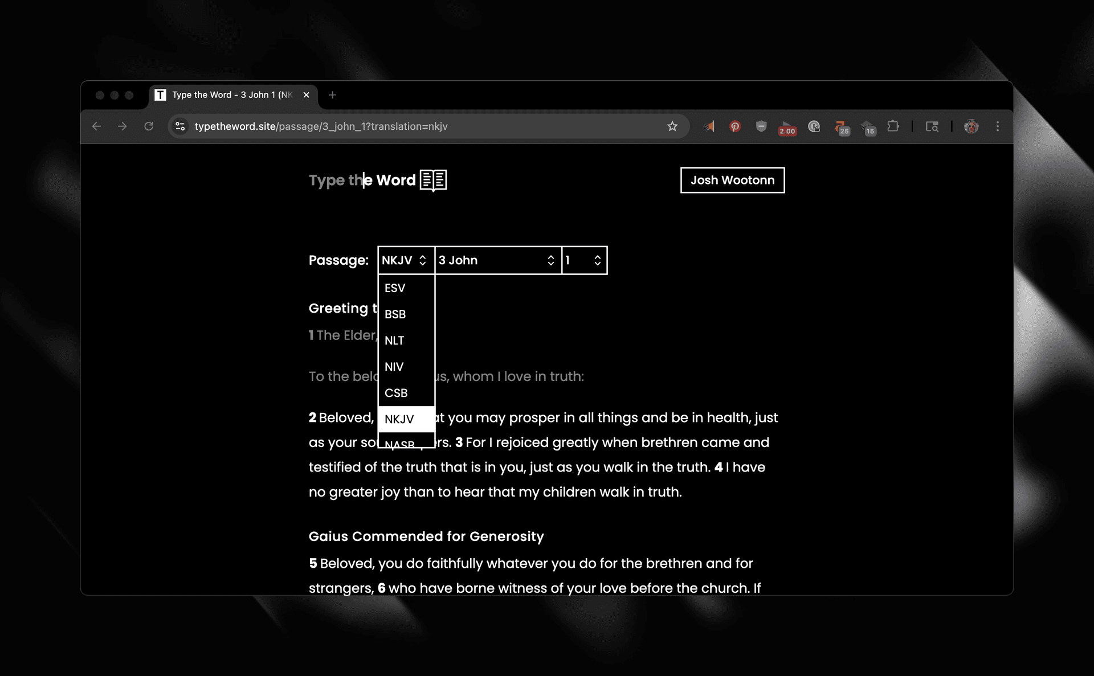Open the megaphone extension icon
The width and height of the screenshot is (1094, 676).
[x=709, y=126]
